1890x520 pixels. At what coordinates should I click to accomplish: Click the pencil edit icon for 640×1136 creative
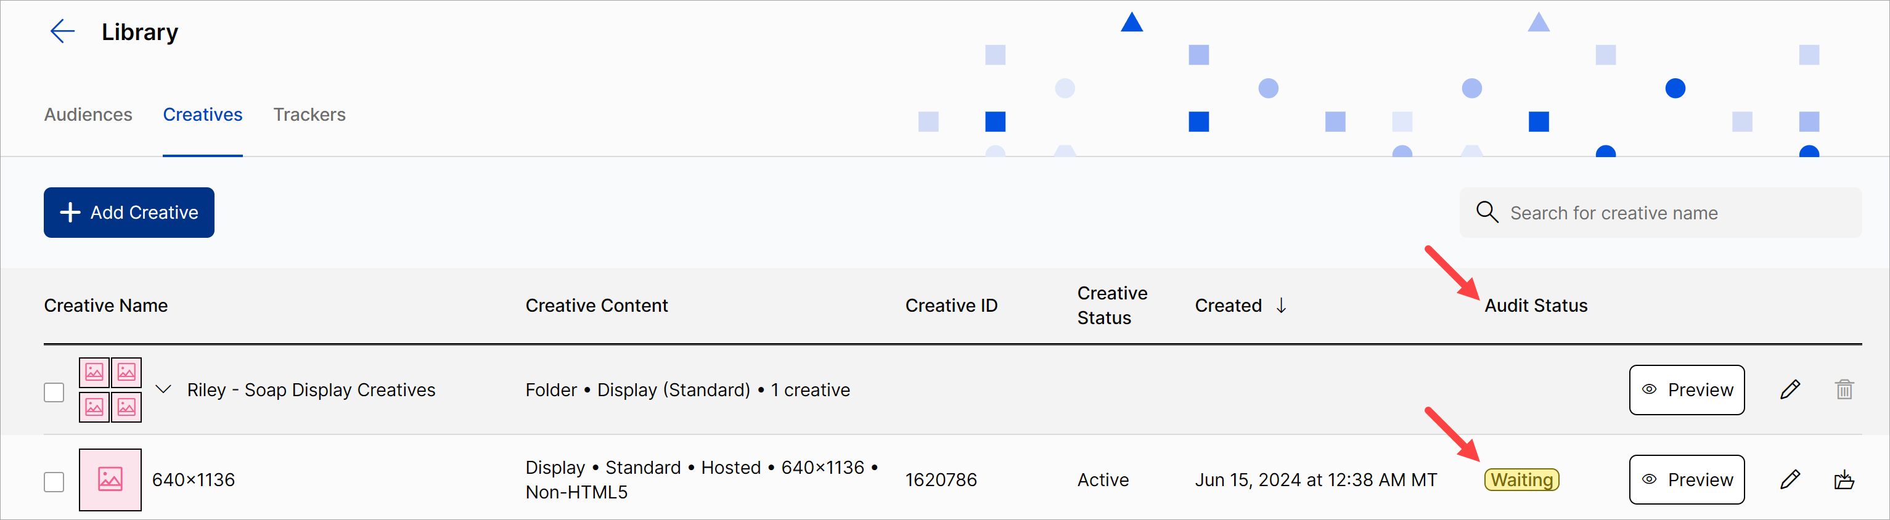[x=1790, y=480]
